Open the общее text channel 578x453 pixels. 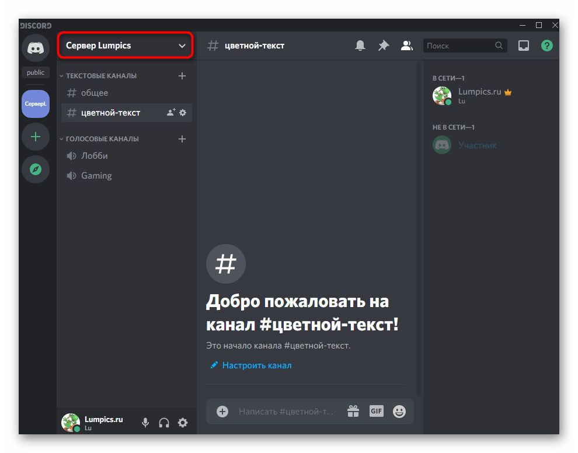(x=127, y=93)
